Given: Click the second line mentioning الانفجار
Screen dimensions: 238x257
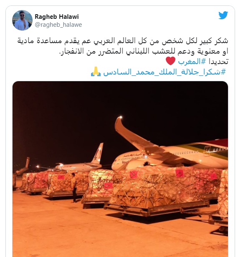Looking at the screenshot, I should tap(144, 51).
